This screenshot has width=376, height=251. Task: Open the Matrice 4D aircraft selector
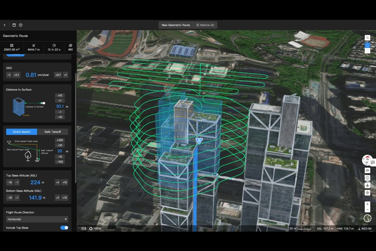point(205,25)
